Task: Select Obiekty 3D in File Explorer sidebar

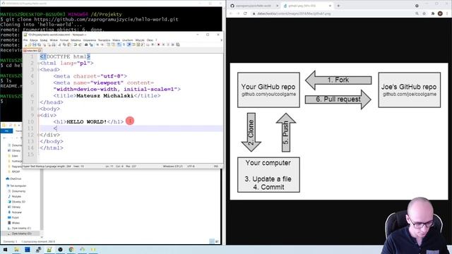Action: [16, 202]
